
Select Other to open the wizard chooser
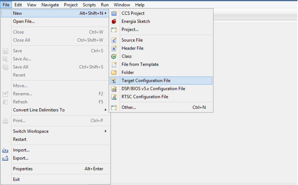click(129, 107)
